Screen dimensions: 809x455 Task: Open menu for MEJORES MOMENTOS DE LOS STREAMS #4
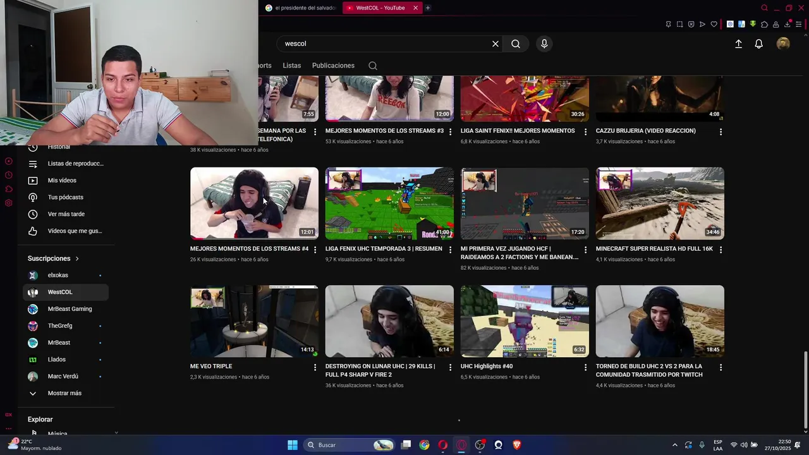(x=315, y=250)
